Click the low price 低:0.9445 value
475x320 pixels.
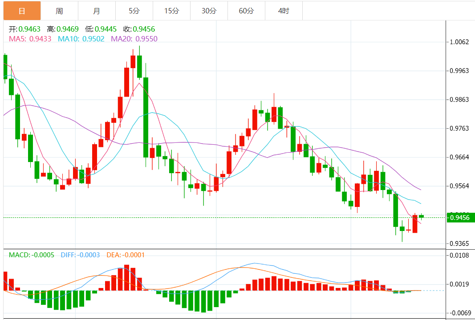[101, 29]
